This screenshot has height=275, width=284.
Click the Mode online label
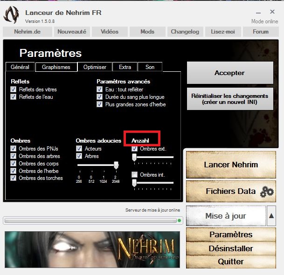tap(264, 21)
